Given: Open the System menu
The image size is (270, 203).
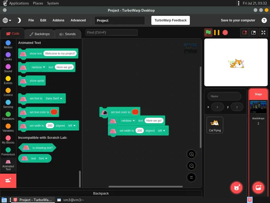Looking at the screenshot, I should [53, 3].
